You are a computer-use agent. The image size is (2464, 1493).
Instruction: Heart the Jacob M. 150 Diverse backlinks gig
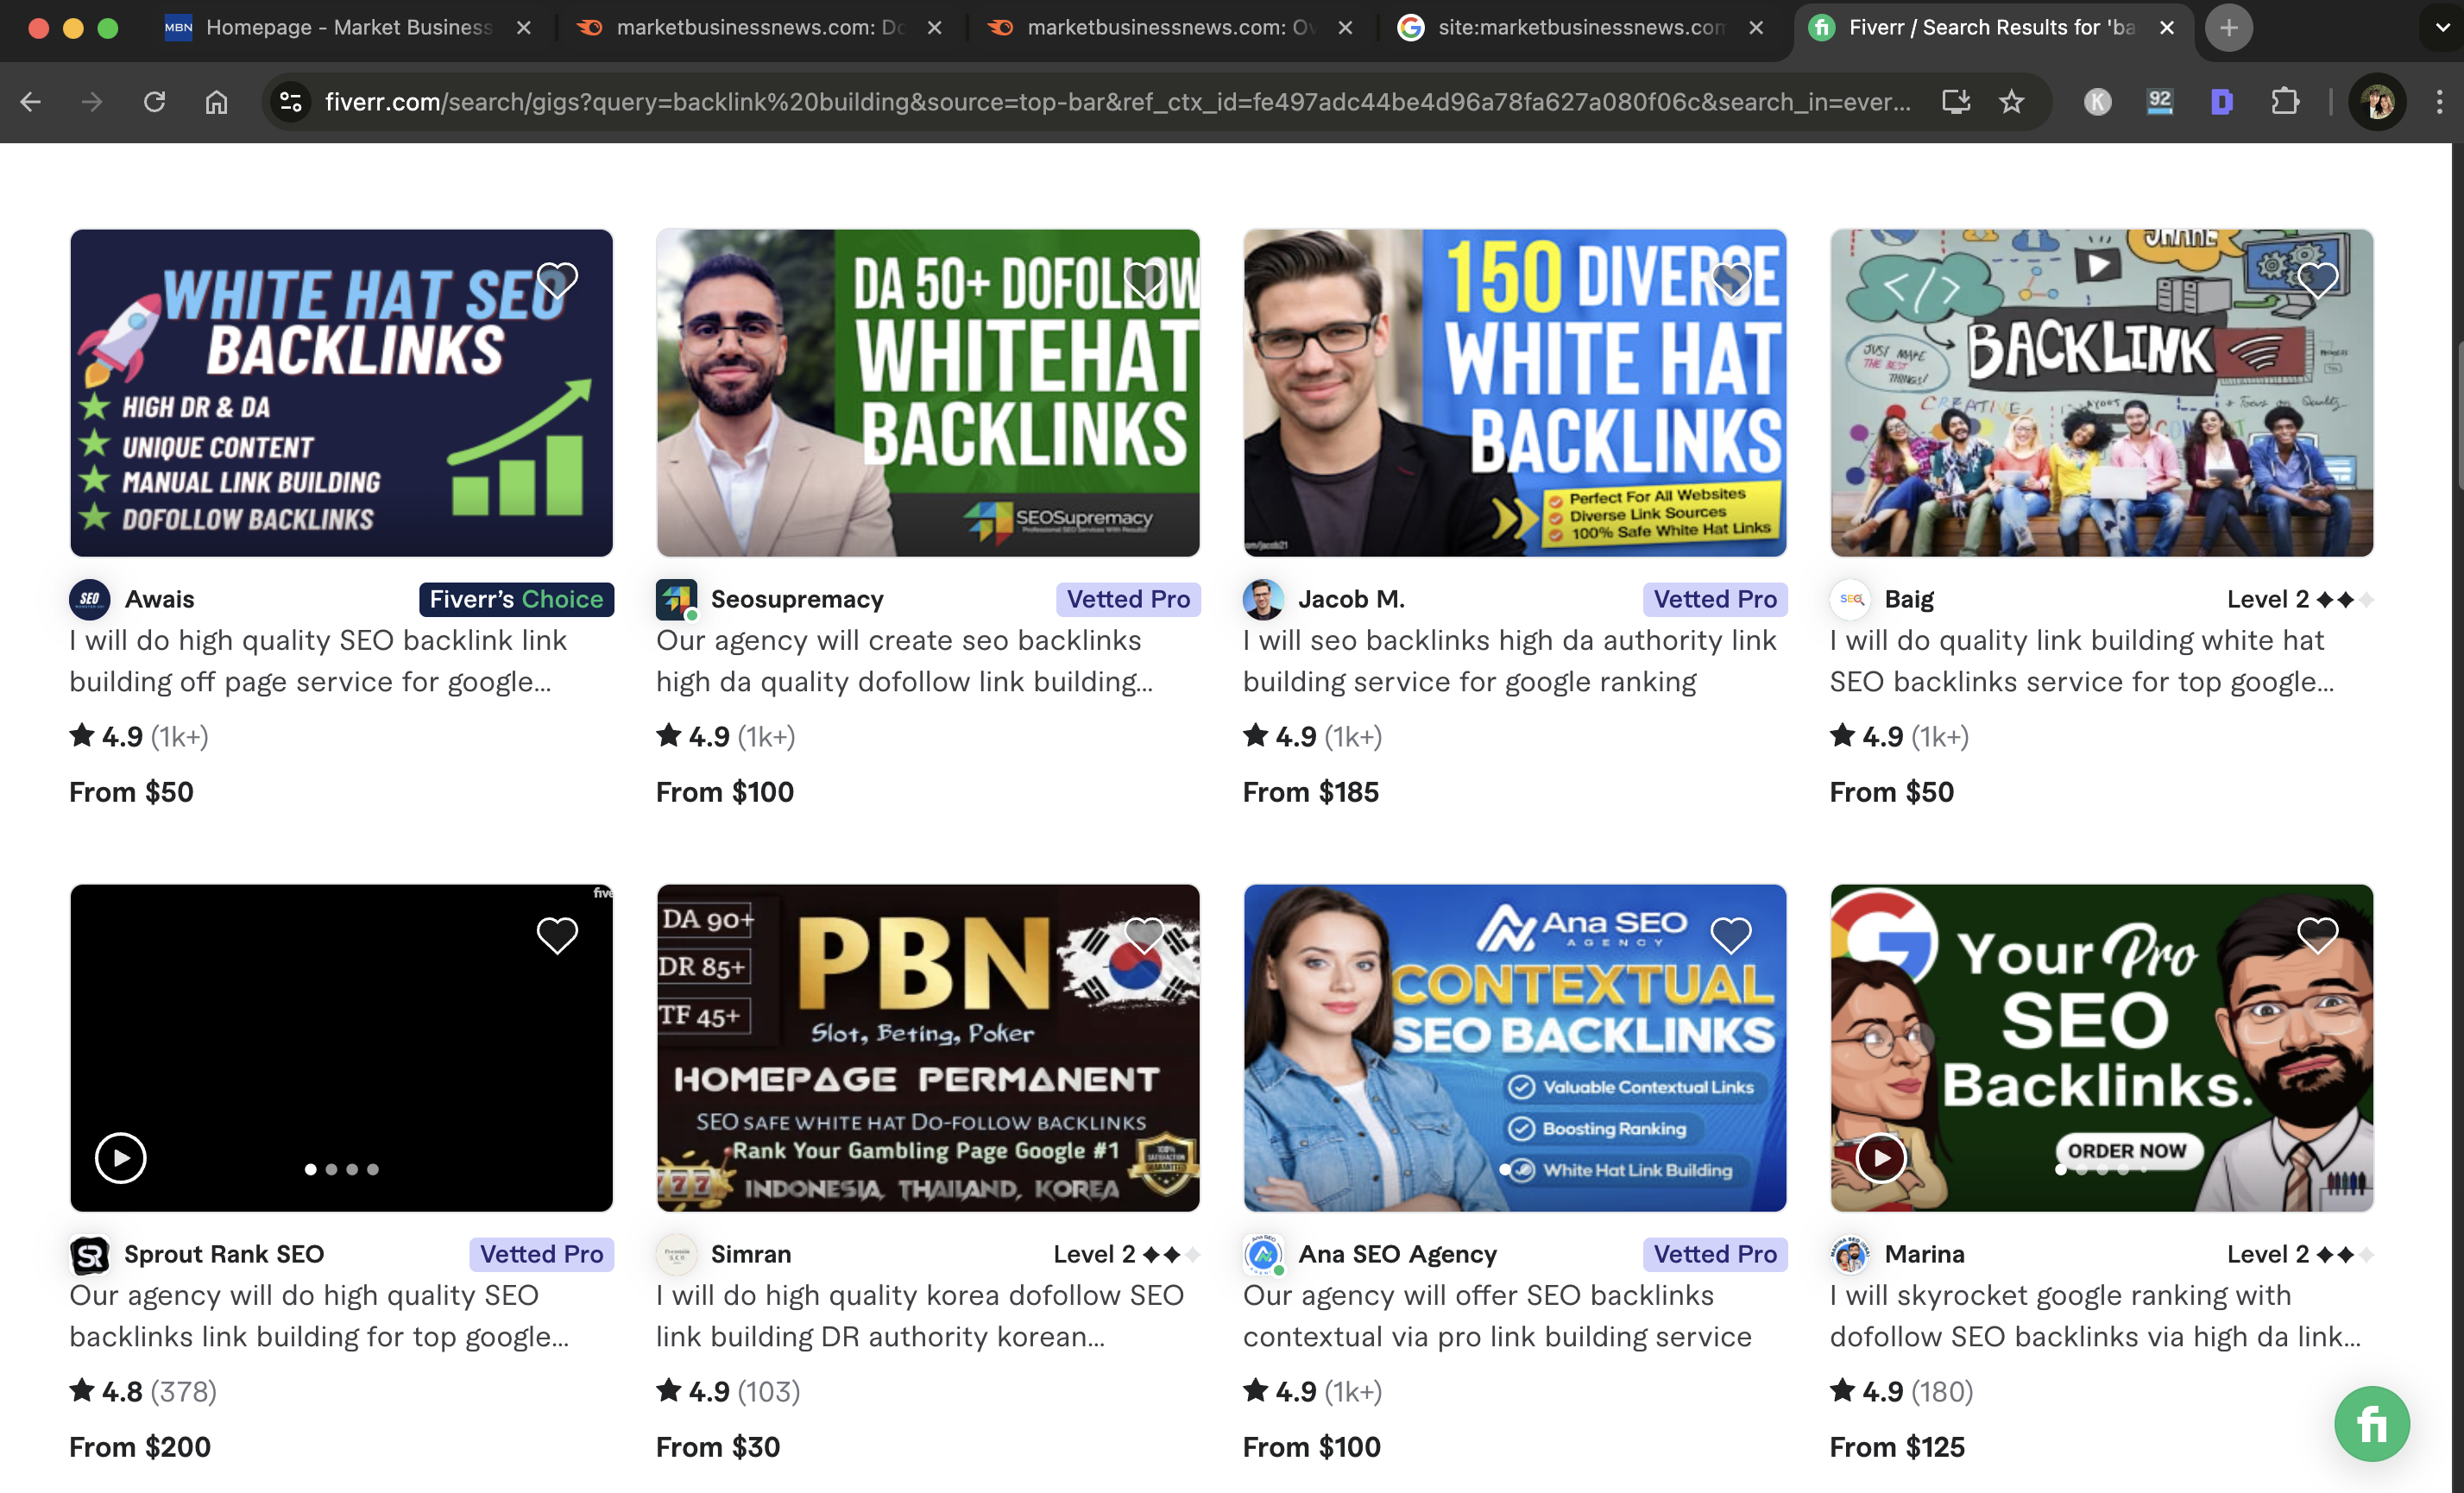(x=1731, y=280)
